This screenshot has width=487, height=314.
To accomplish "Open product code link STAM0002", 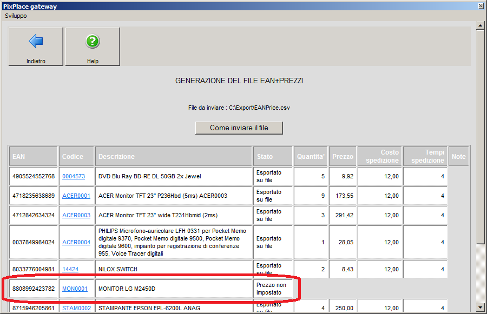I will pyautogui.click(x=76, y=308).
